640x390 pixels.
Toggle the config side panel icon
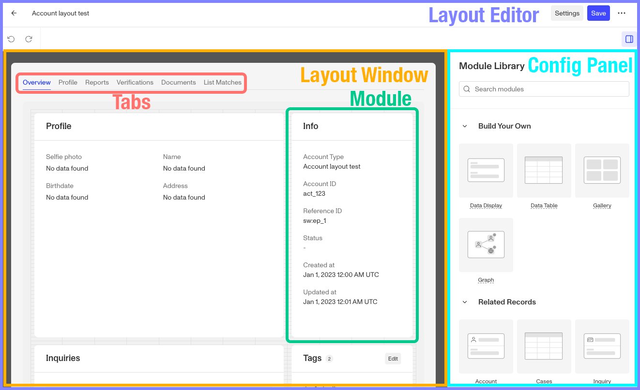(x=629, y=39)
